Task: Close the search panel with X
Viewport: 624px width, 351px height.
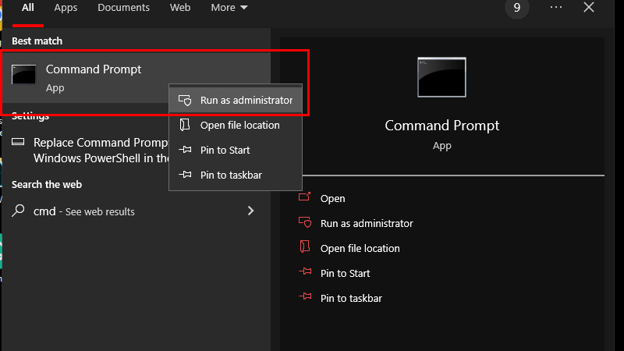Action: coord(589,7)
